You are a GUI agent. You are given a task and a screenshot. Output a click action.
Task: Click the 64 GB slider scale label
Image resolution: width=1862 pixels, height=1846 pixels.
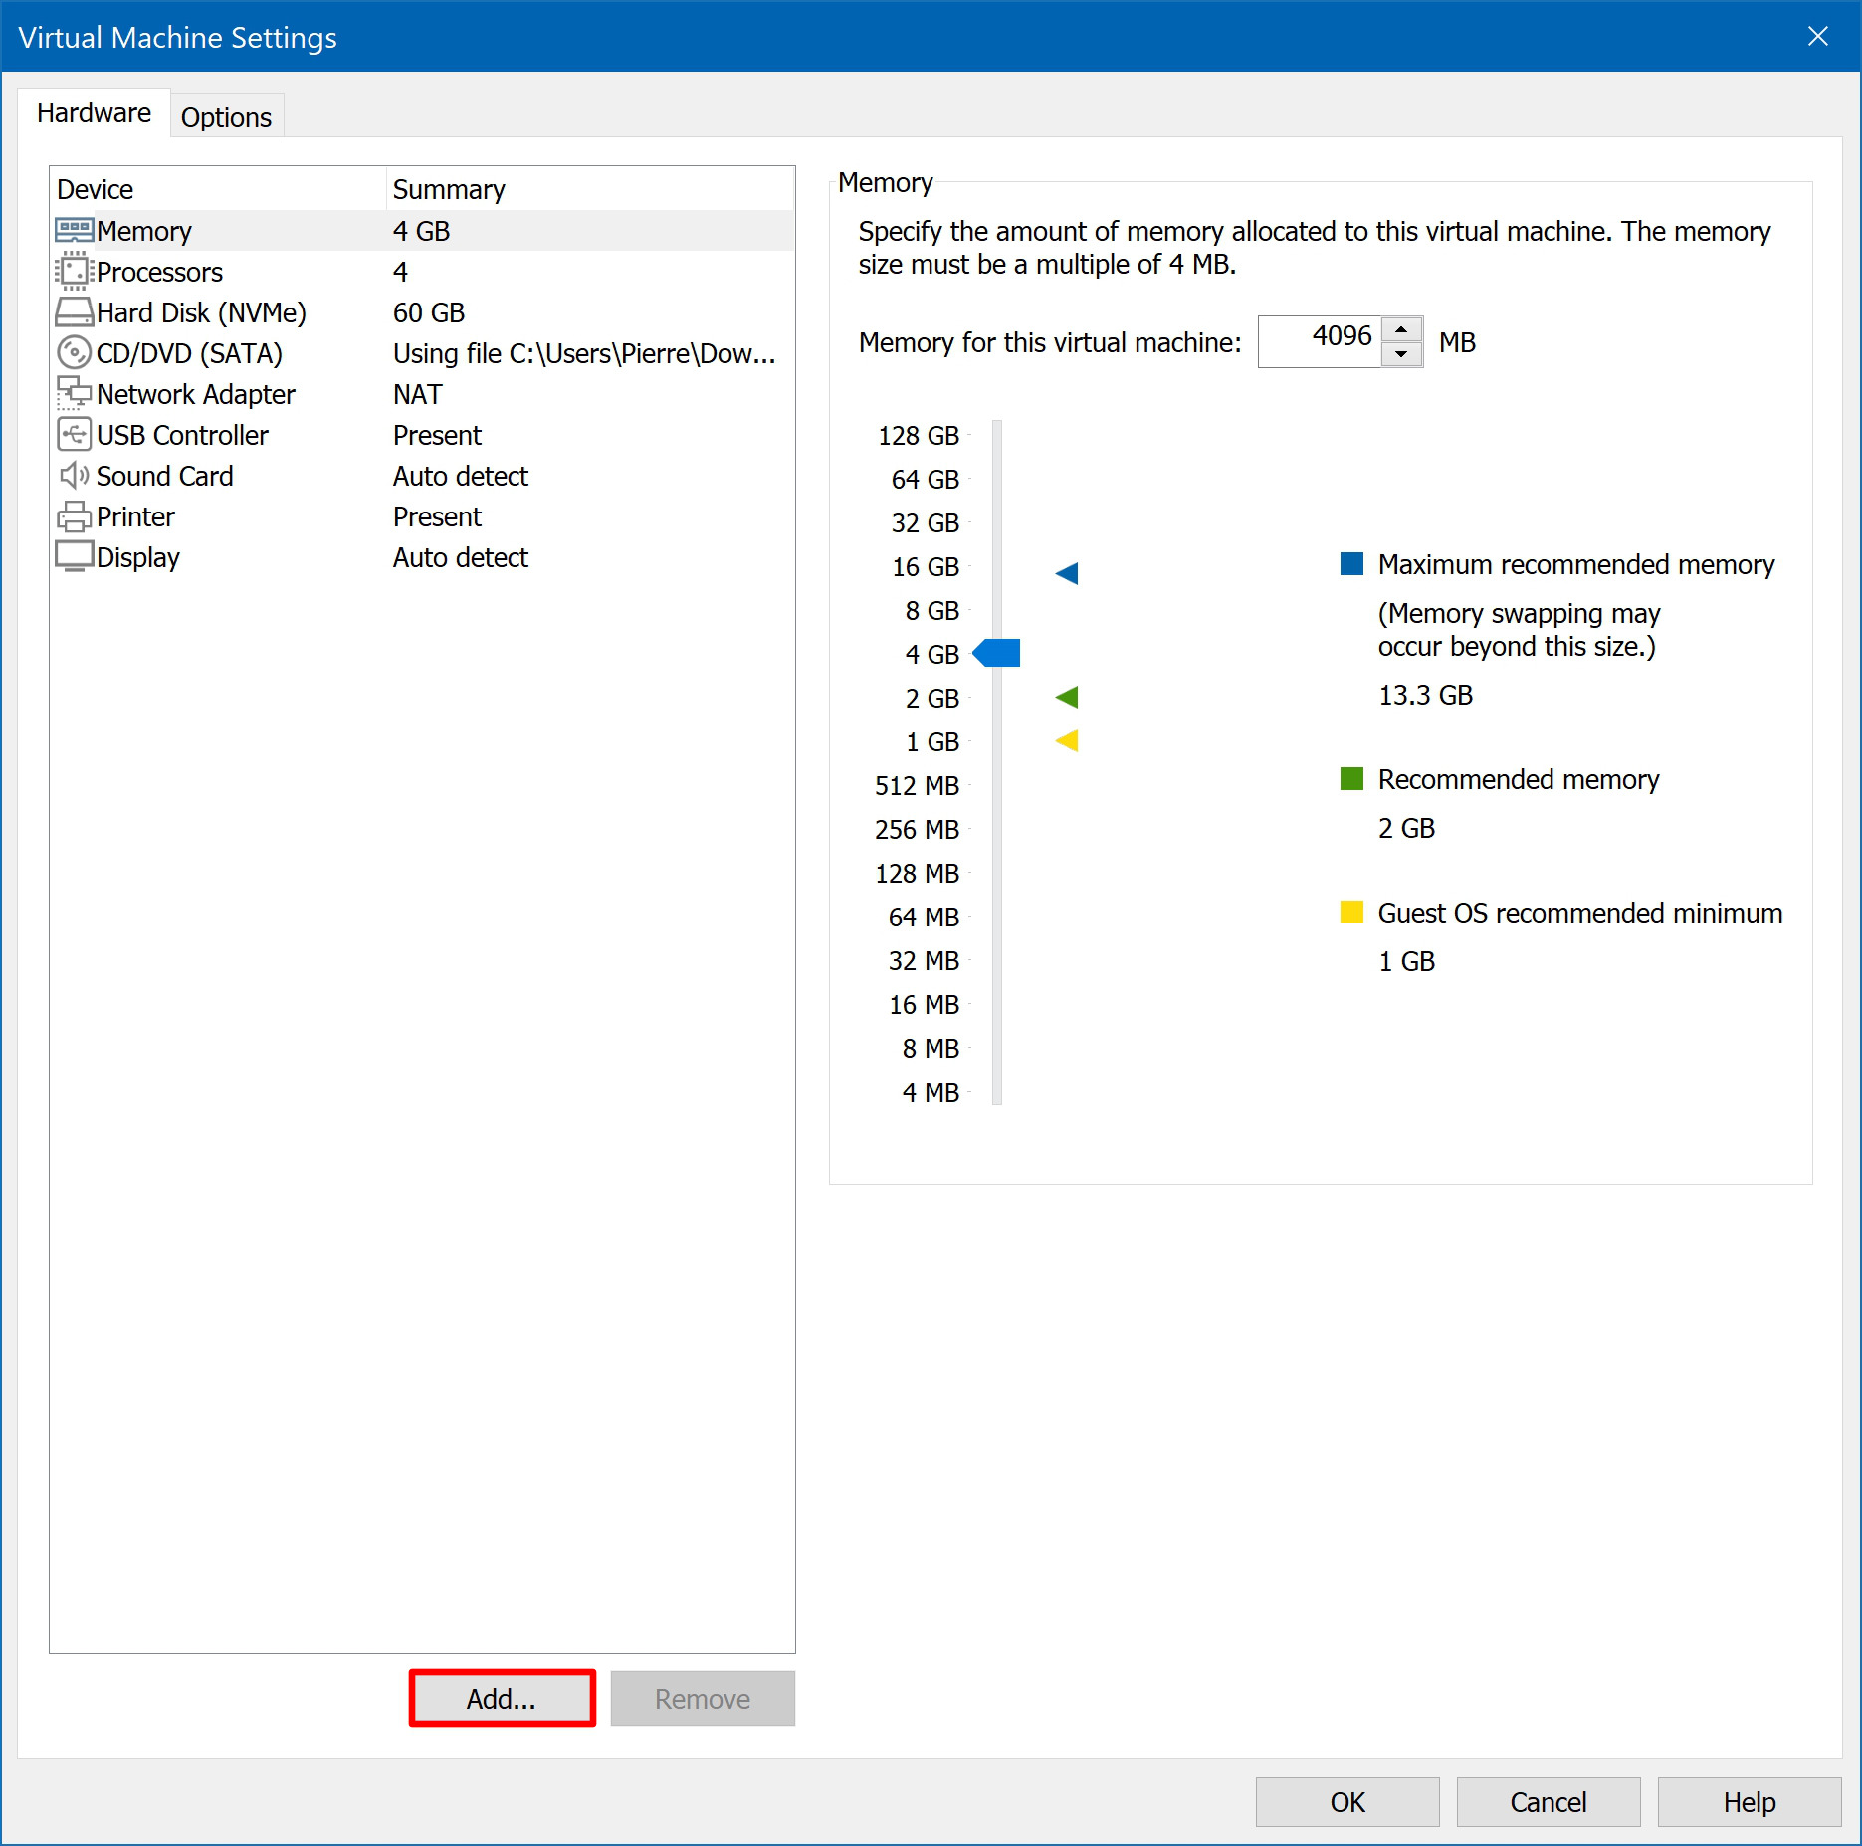[x=926, y=480]
